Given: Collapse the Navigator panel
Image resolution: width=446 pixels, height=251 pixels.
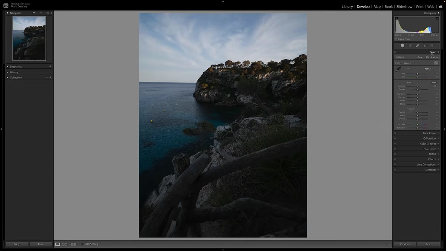Looking at the screenshot, I should pos(8,13).
